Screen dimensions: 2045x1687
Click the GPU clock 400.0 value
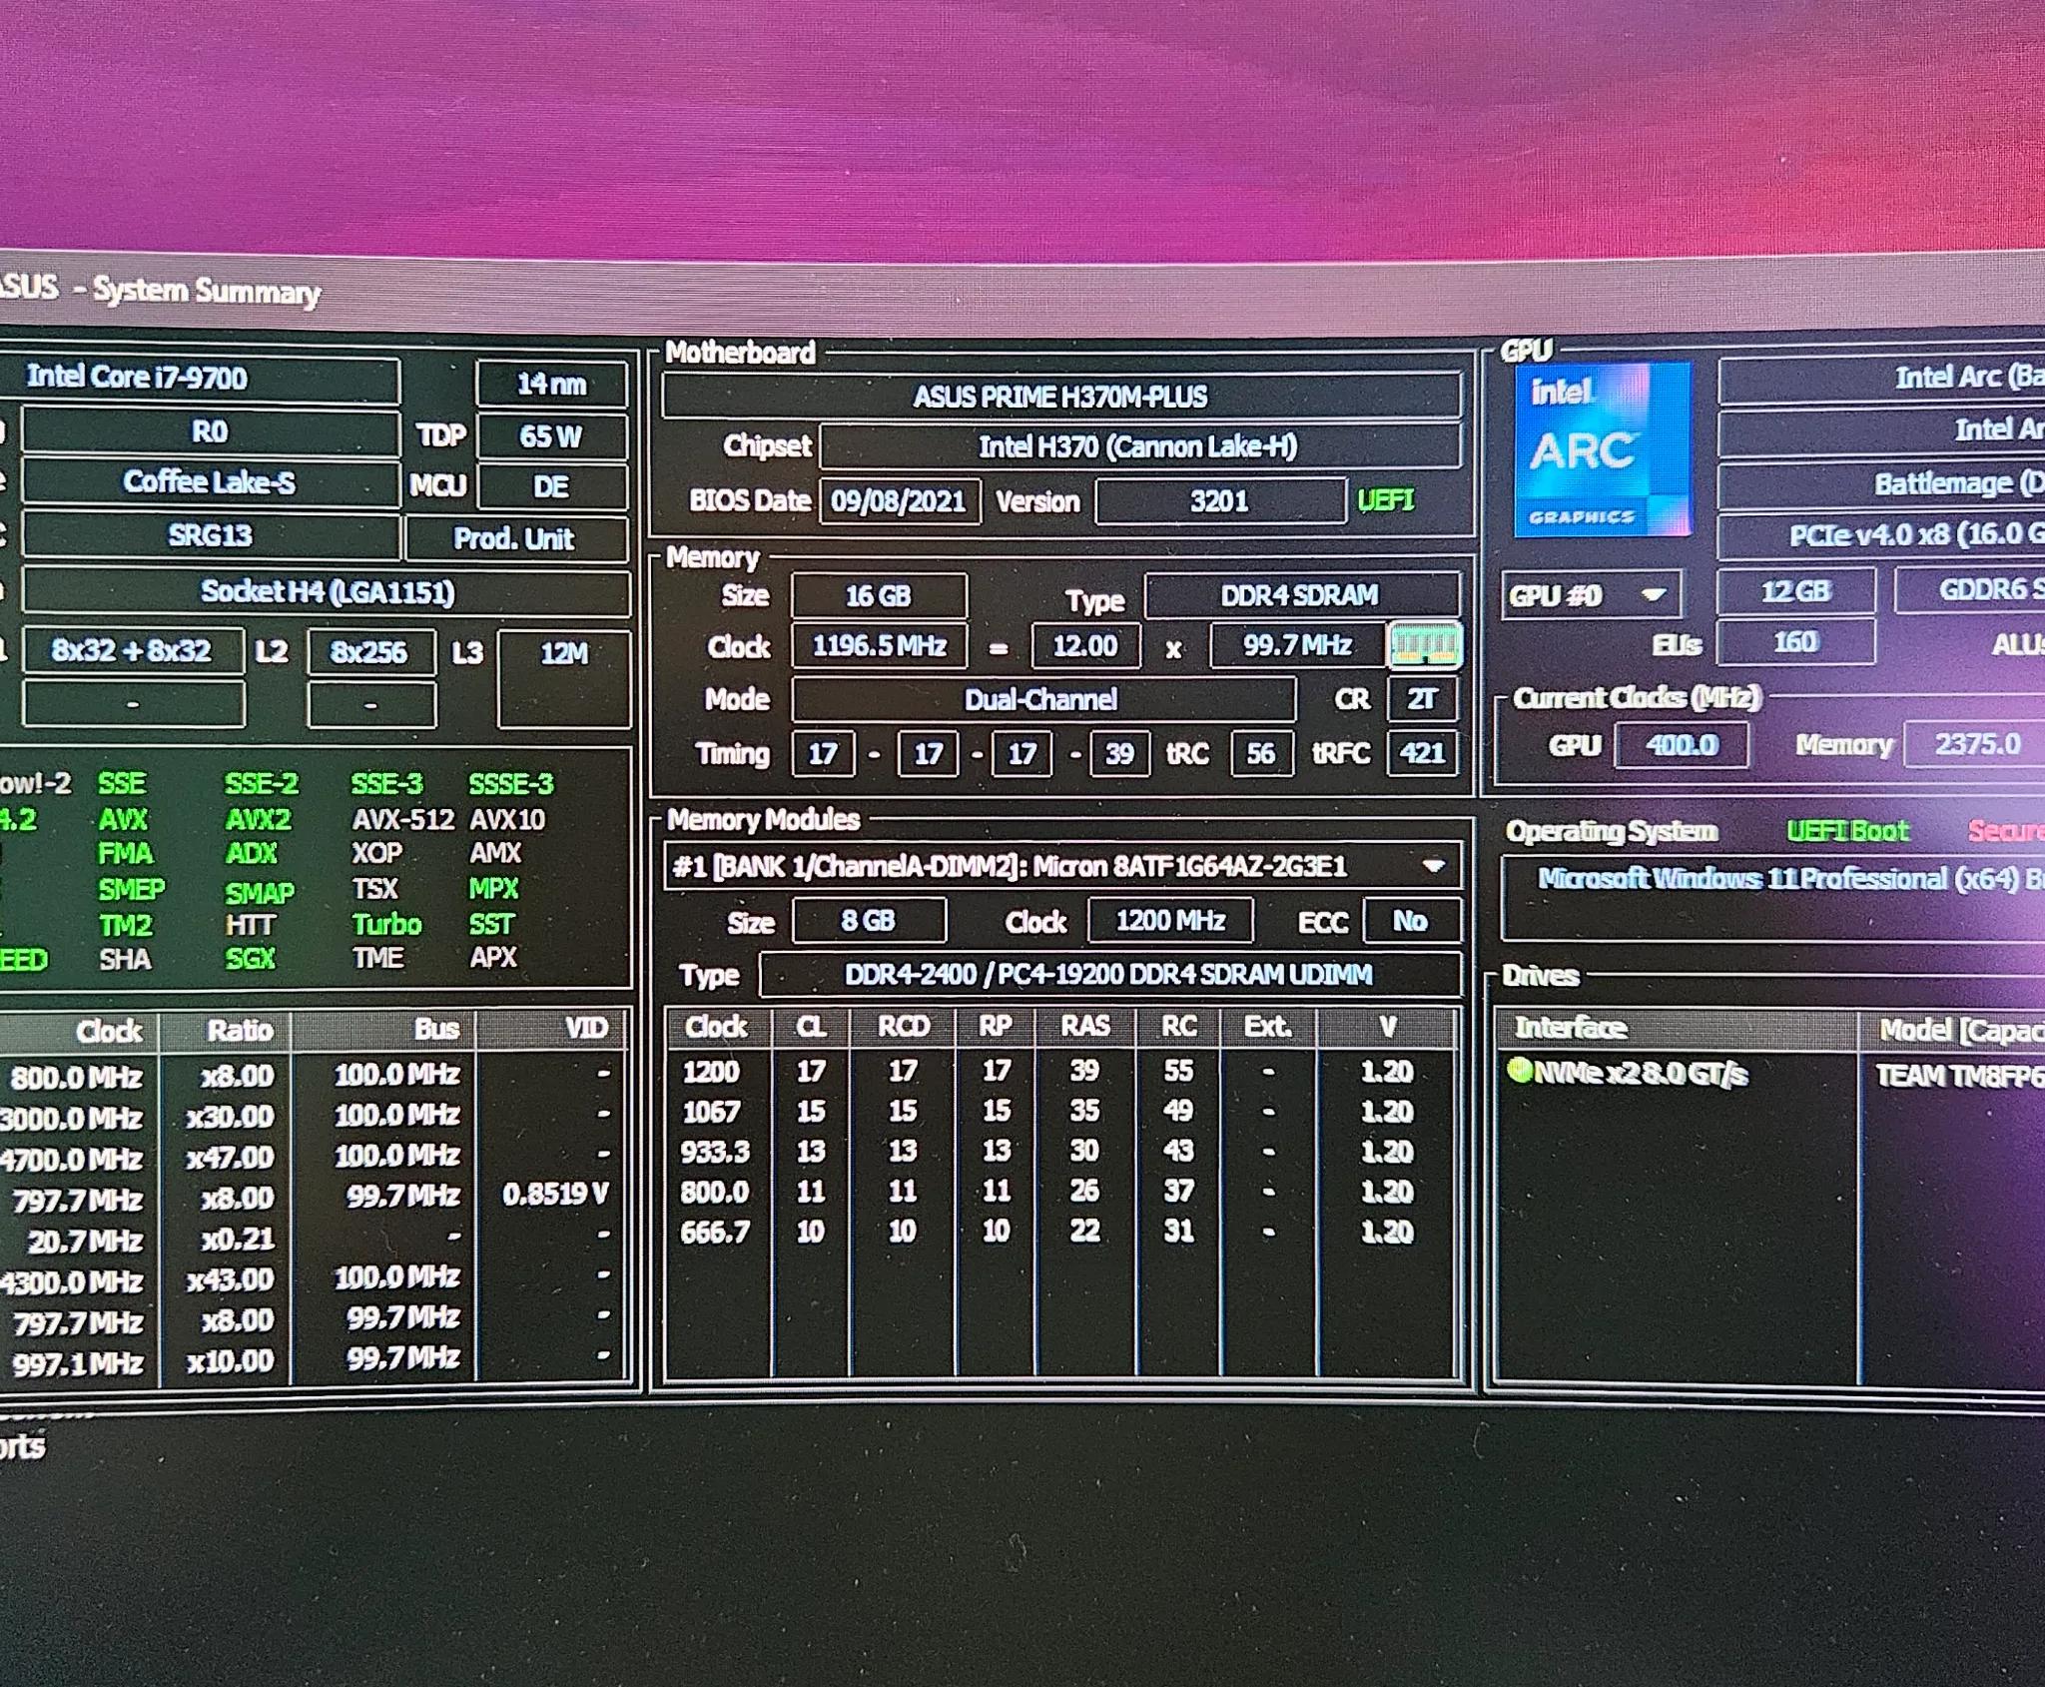point(1683,745)
